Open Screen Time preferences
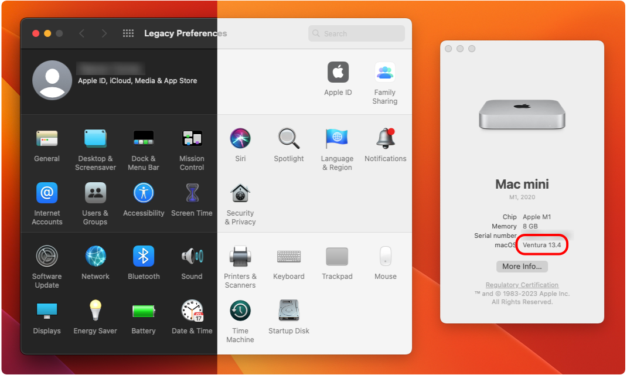627x375 pixels. [192, 193]
